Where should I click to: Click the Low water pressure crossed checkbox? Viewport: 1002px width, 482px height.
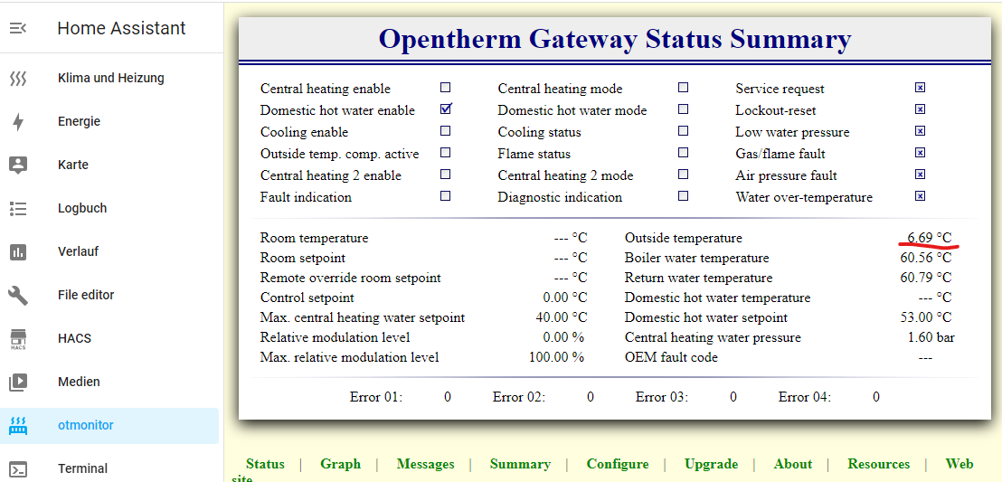(x=921, y=131)
